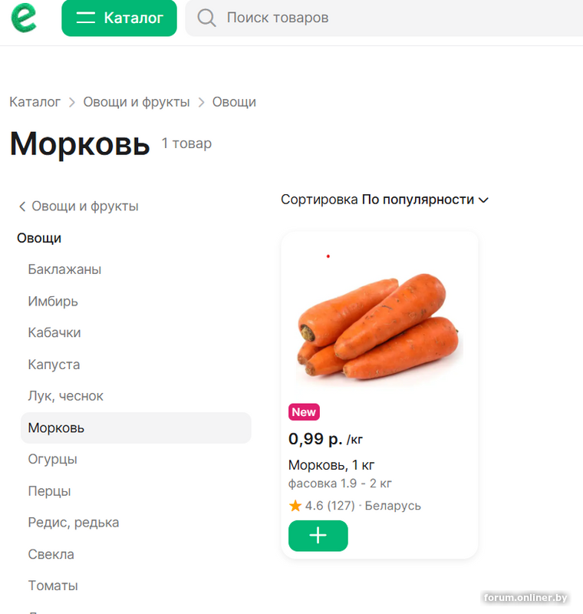Focus the Поиск товаров search field
This screenshot has height=614, width=583.
click(x=384, y=18)
